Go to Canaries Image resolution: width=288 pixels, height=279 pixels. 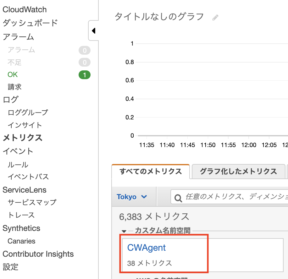point(21,241)
